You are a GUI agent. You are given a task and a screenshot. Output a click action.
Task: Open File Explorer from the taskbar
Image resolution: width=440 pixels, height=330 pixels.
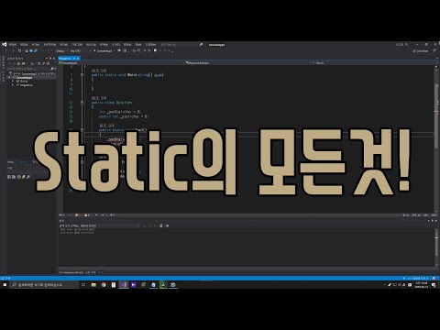pyautogui.click(x=93, y=285)
